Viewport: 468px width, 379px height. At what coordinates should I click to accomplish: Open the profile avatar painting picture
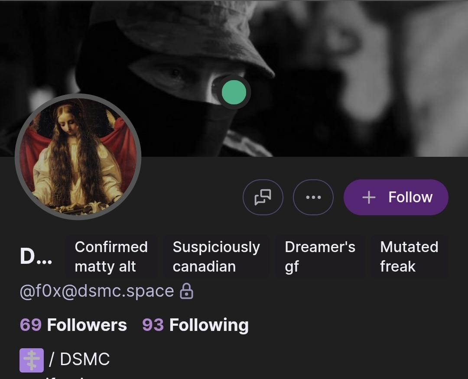78,157
